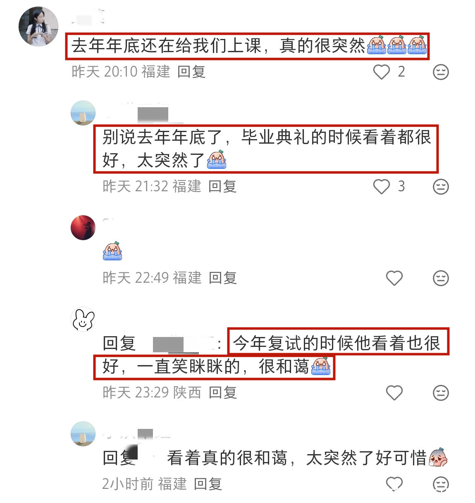Like the comment posted 2小时前
Image resolution: width=475 pixels, height=503 pixels.
click(394, 484)
